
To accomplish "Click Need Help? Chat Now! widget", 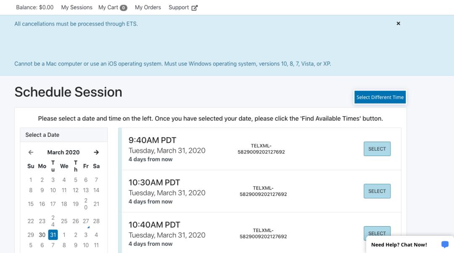I will pos(399,245).
